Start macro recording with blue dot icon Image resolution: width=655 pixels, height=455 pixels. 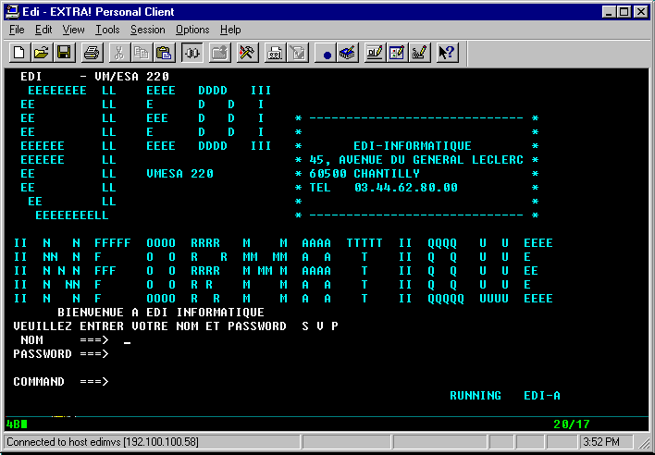327,53
